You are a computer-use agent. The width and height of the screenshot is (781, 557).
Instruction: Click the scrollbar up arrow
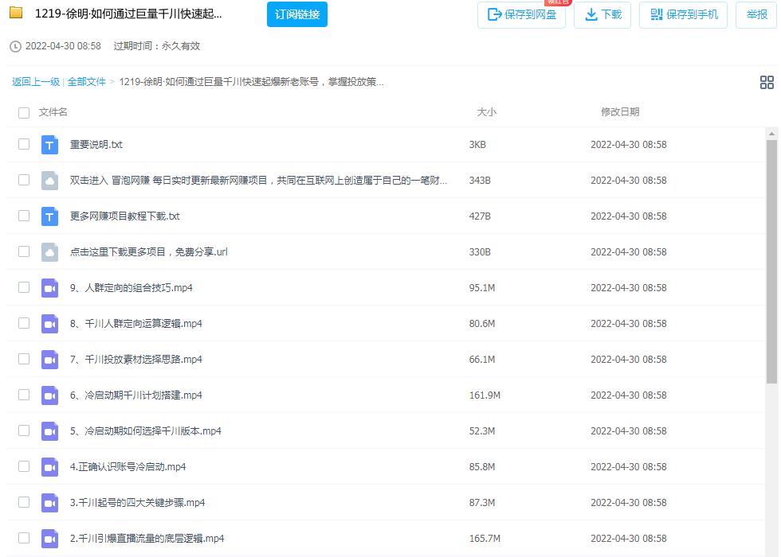[771, 134]
